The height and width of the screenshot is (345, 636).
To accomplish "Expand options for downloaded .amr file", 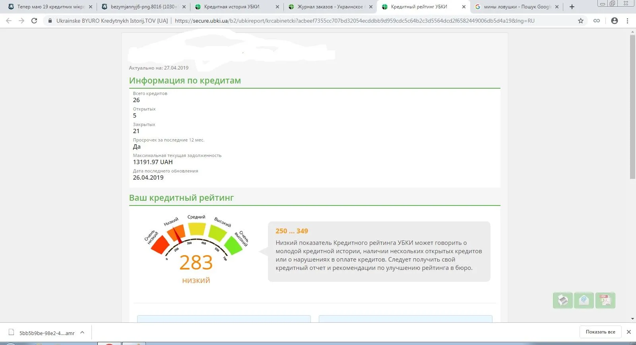I will point(82,332).
